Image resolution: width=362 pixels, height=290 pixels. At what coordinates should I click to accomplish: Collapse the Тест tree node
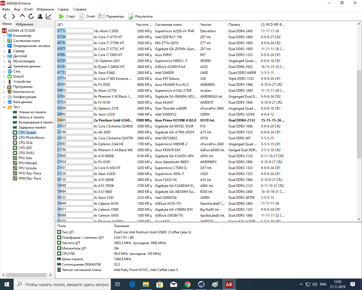(4, 107)
